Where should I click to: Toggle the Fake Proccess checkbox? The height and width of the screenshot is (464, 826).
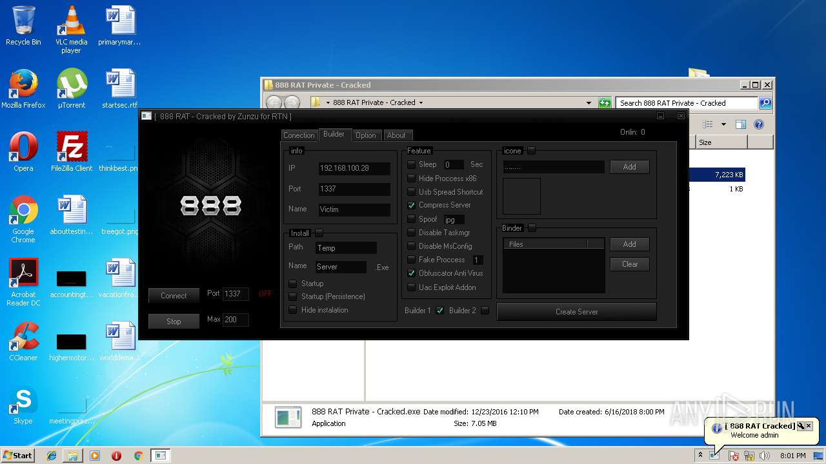411,260
